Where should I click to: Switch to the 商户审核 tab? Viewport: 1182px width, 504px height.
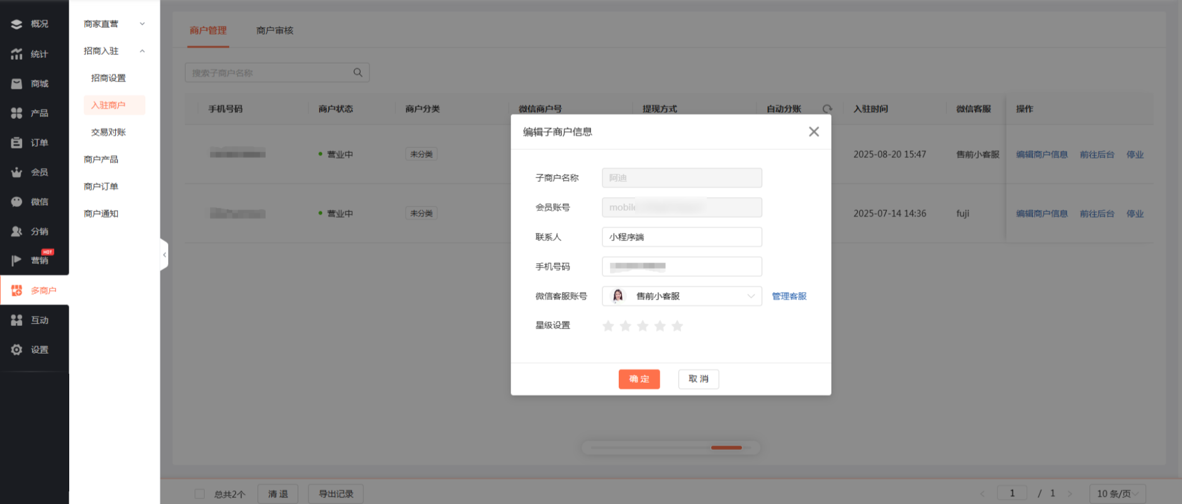[x=275, y=30]
